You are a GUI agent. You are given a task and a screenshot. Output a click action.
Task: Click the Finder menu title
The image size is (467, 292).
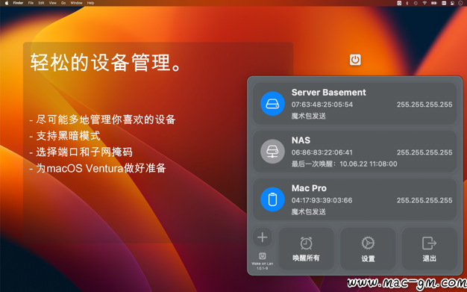click(18, 3)
